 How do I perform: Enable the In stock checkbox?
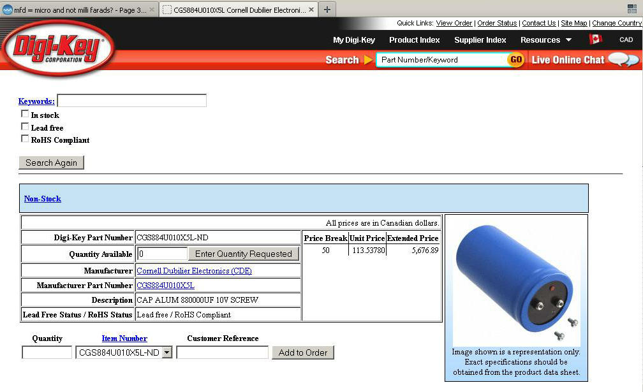pyautogui.click(x=25, y=114)
